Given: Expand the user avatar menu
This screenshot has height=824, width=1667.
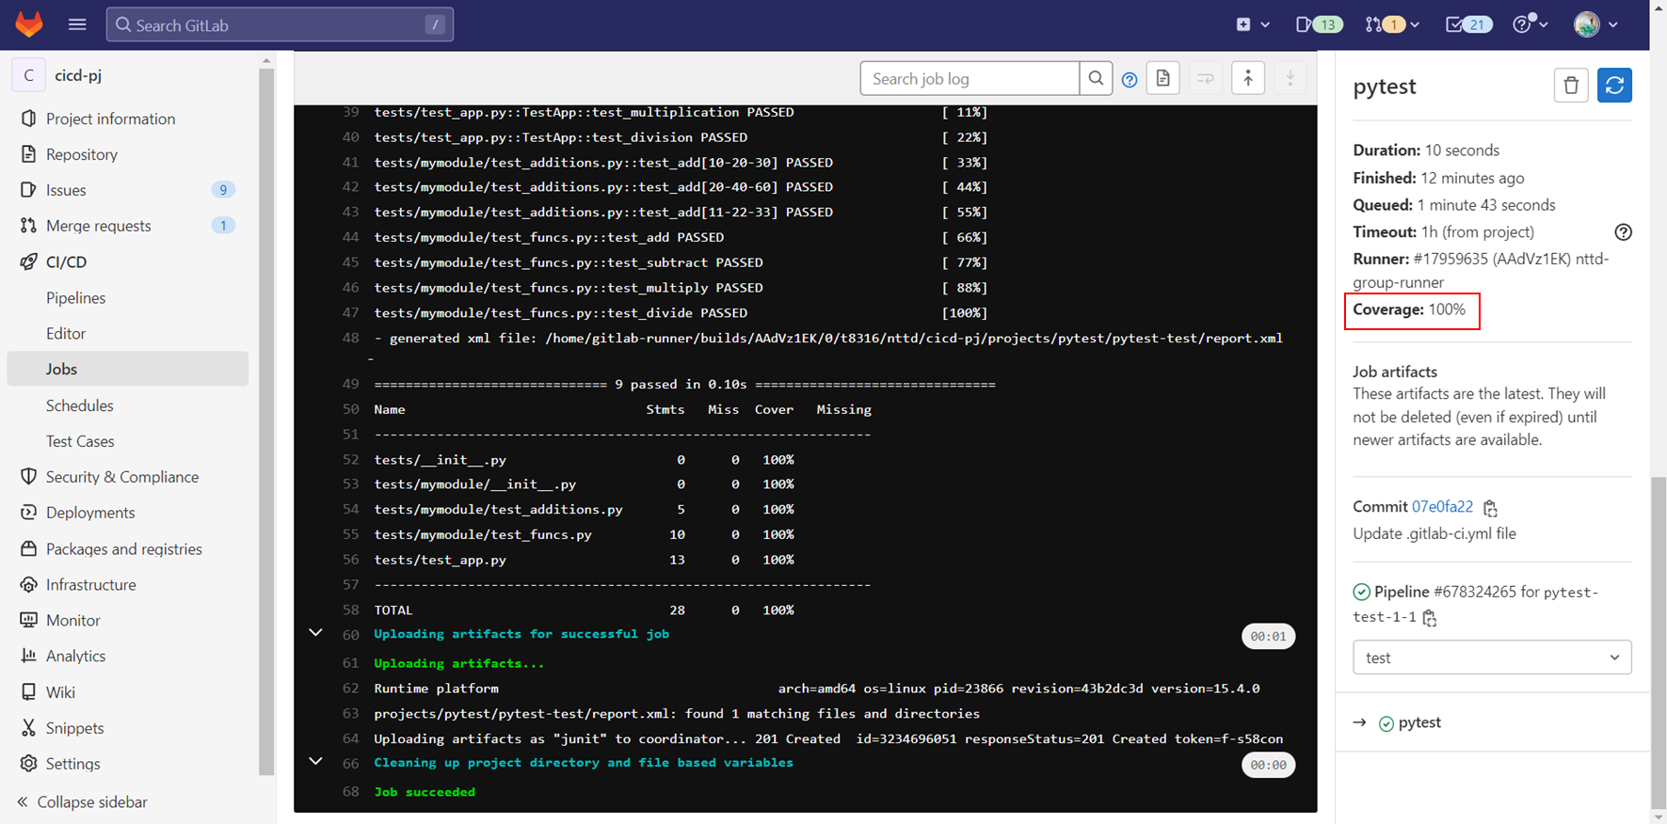Looking at the screenshot, I should (1595, 24).
